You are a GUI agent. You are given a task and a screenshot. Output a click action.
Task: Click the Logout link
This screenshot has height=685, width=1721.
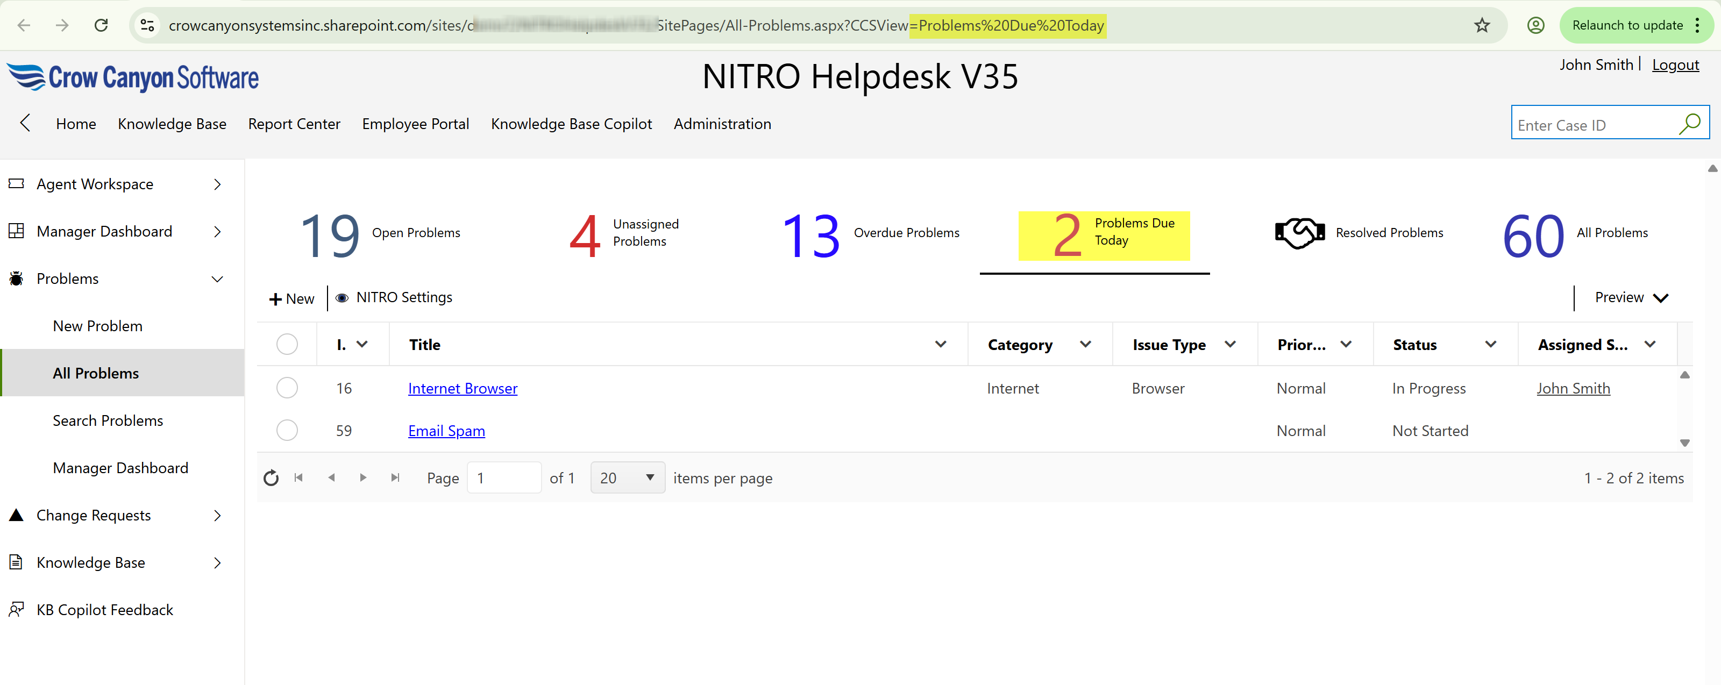coord(1675,64)
